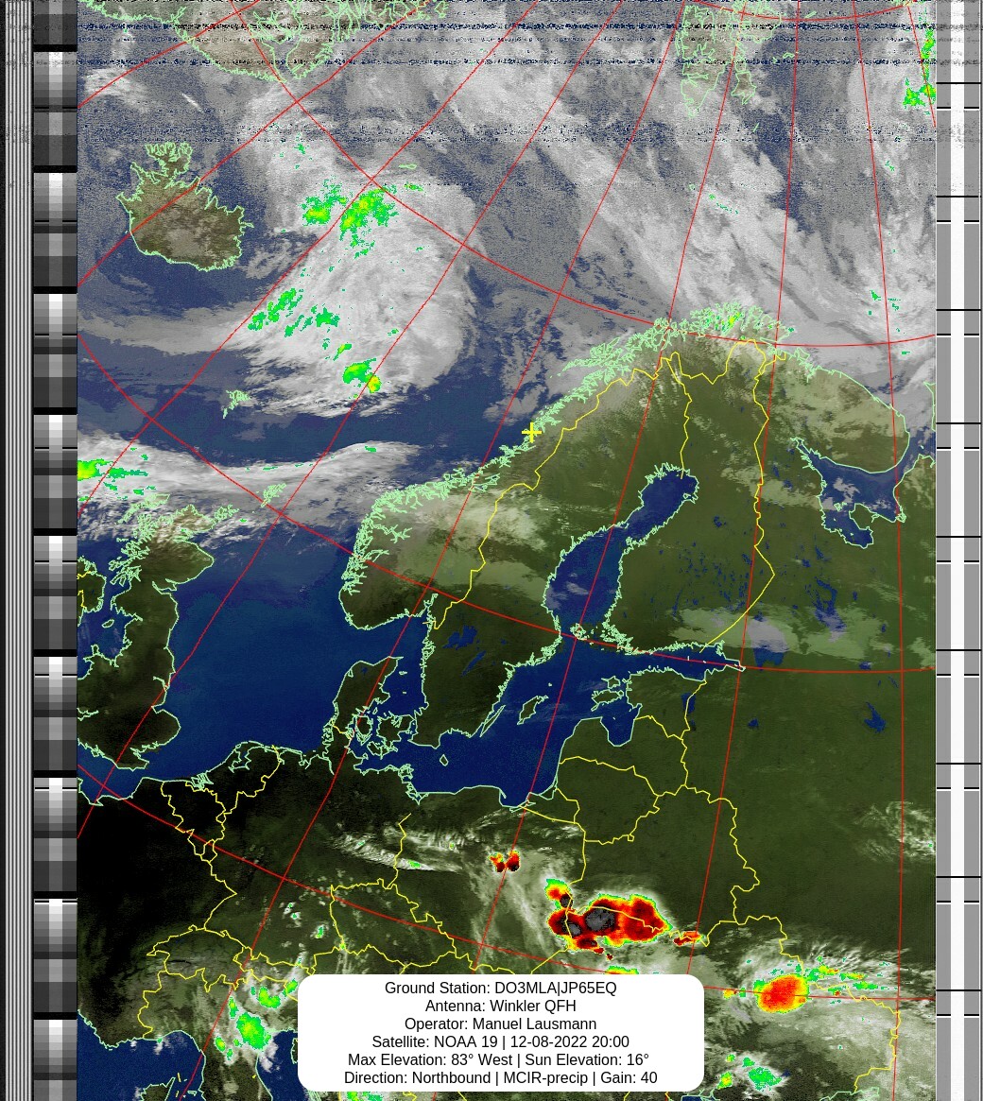Click the "Operator: Manuel Lausmann" text line
The height and width of the screenshot is (1101, 983).
point(500,1024)
